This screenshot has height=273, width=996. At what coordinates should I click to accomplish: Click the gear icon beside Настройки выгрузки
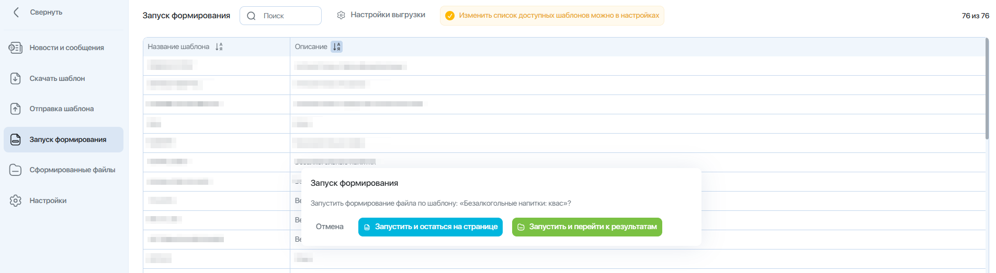coord(341,15)
